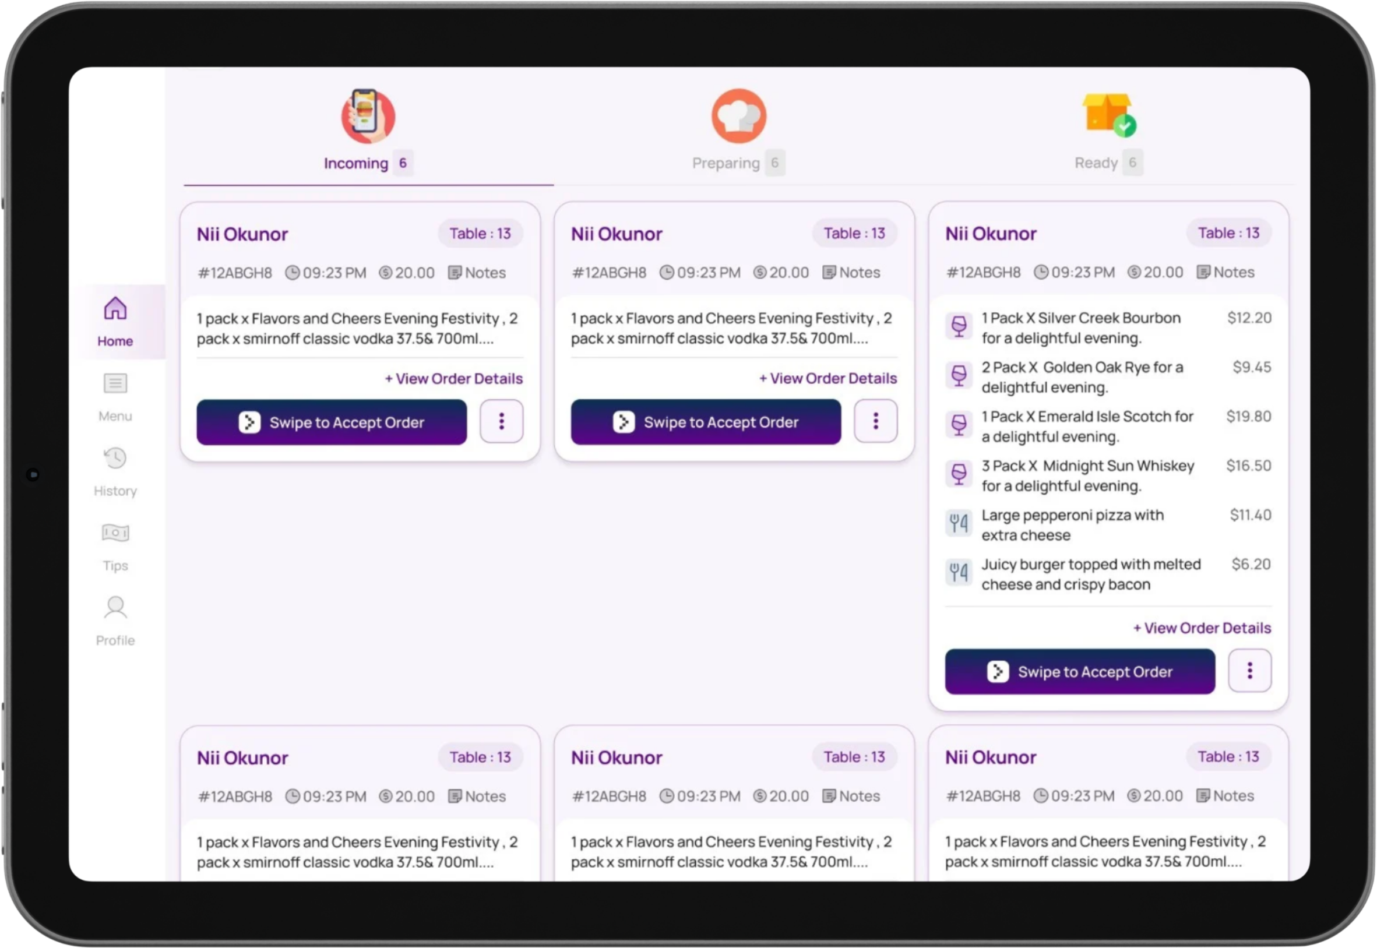
Task: Click the Nii Okunor name on the top-left card
Action: pos(242,234)
